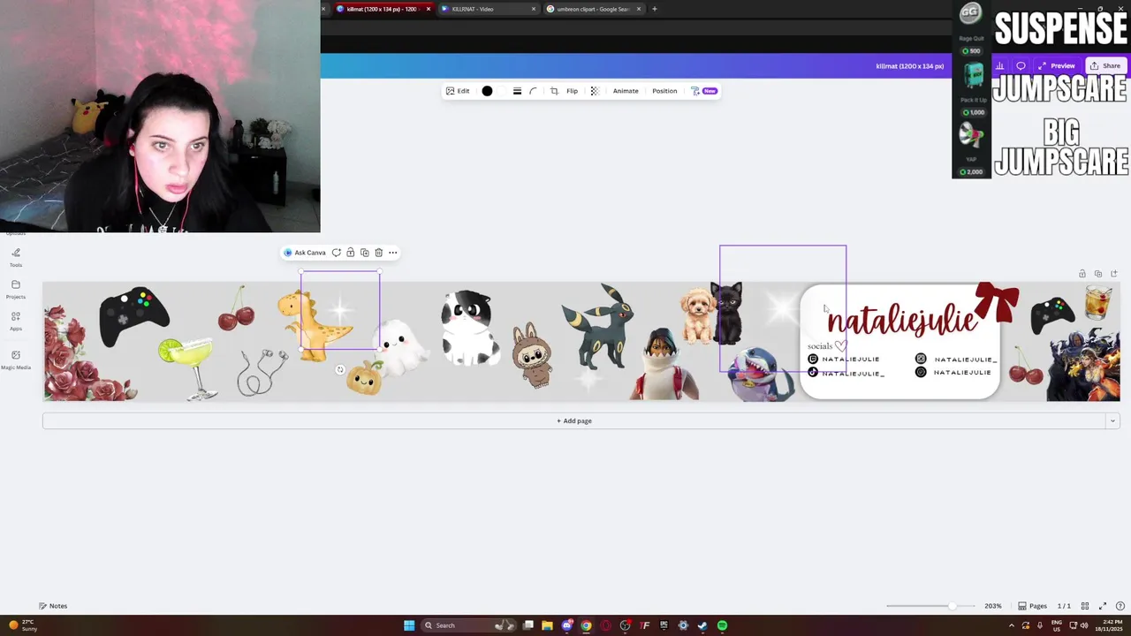Open border style lines icon
Image resolution: width=1131 pixels, height=636 pixels.
(x=517, y=91)
